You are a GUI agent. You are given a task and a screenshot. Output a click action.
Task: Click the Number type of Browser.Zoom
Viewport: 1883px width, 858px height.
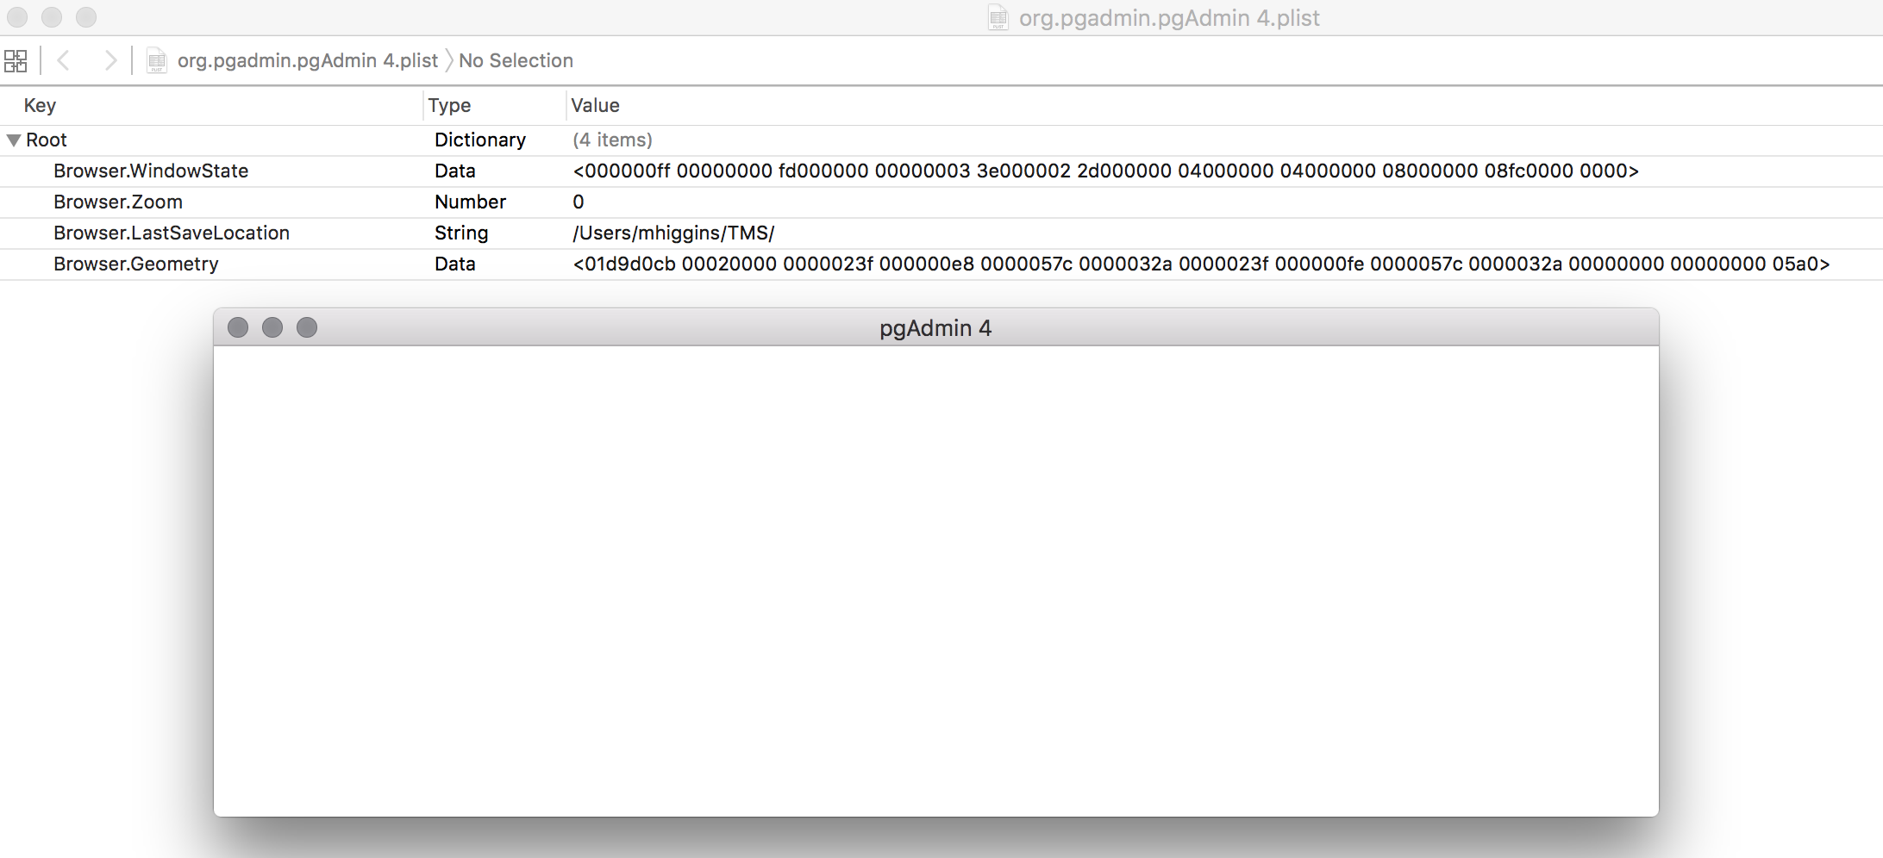pos(470,202)
